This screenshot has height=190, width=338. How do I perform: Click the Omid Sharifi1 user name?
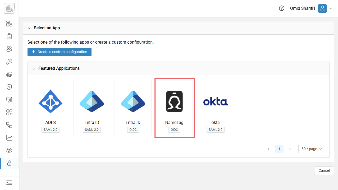coord(303,8)
